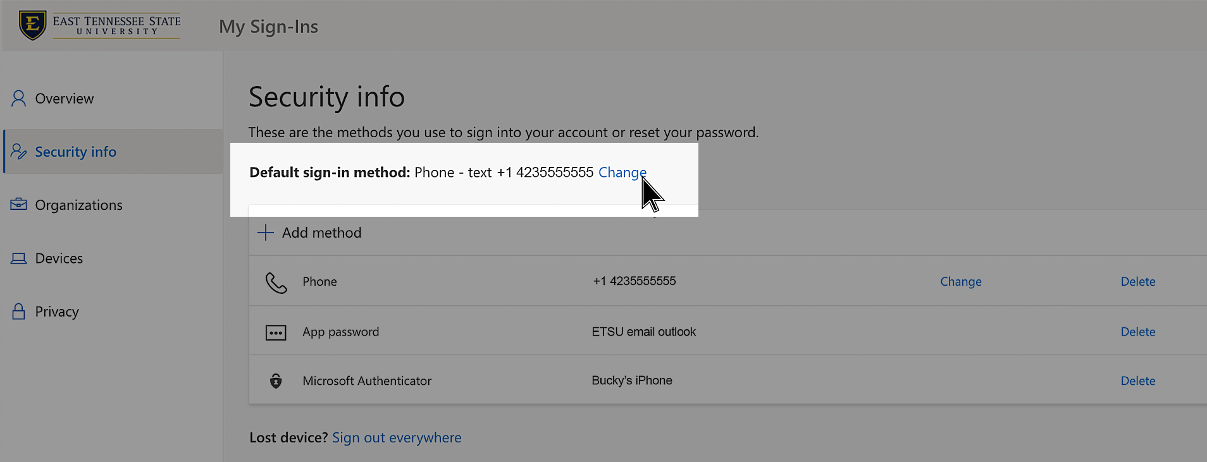Click the App password icon
This screenshot has width=1207, height=462.
coord(276,332)
